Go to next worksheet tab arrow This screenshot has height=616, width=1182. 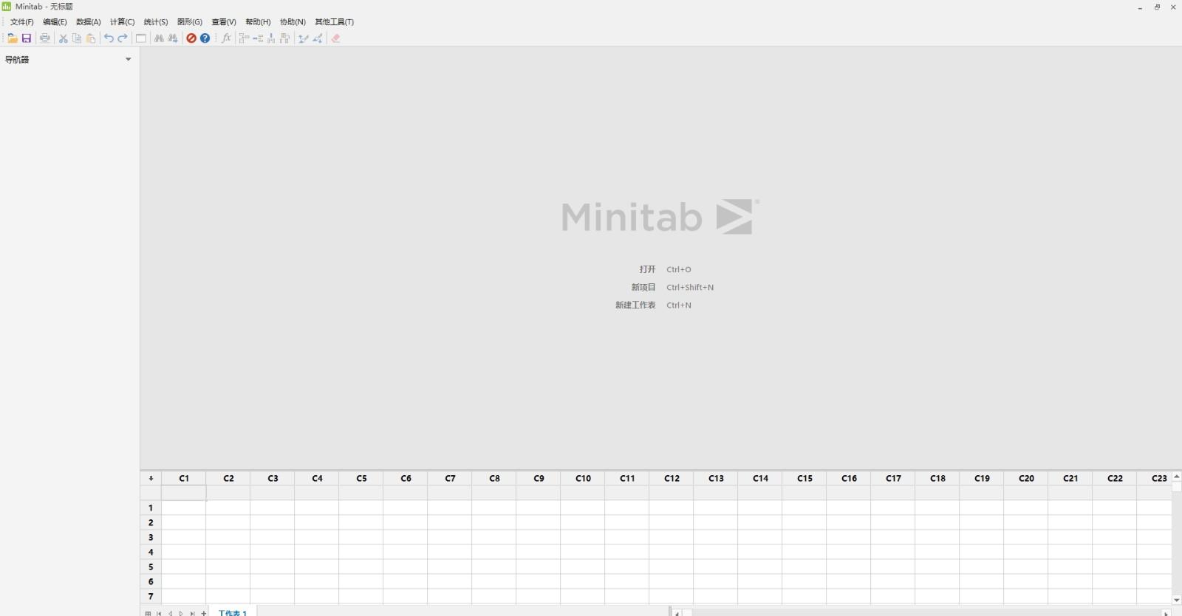click(x=181, y=613)
